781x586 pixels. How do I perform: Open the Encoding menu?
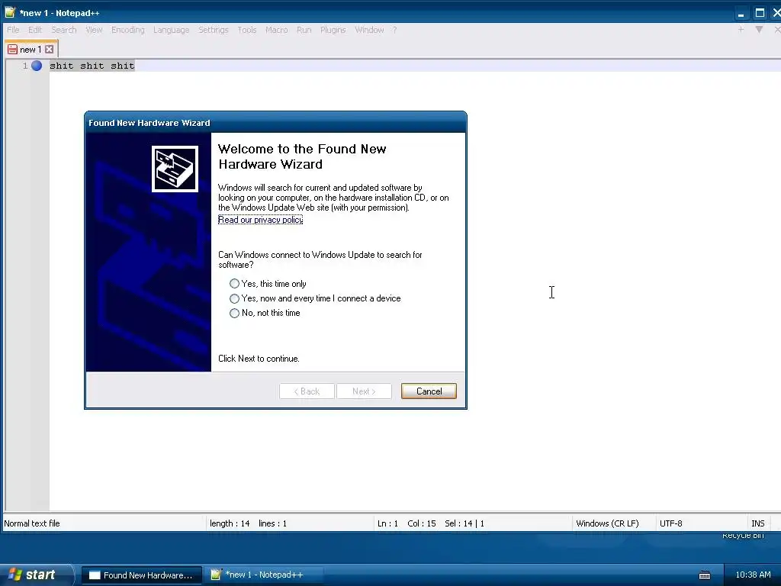(x=128, y=30)
